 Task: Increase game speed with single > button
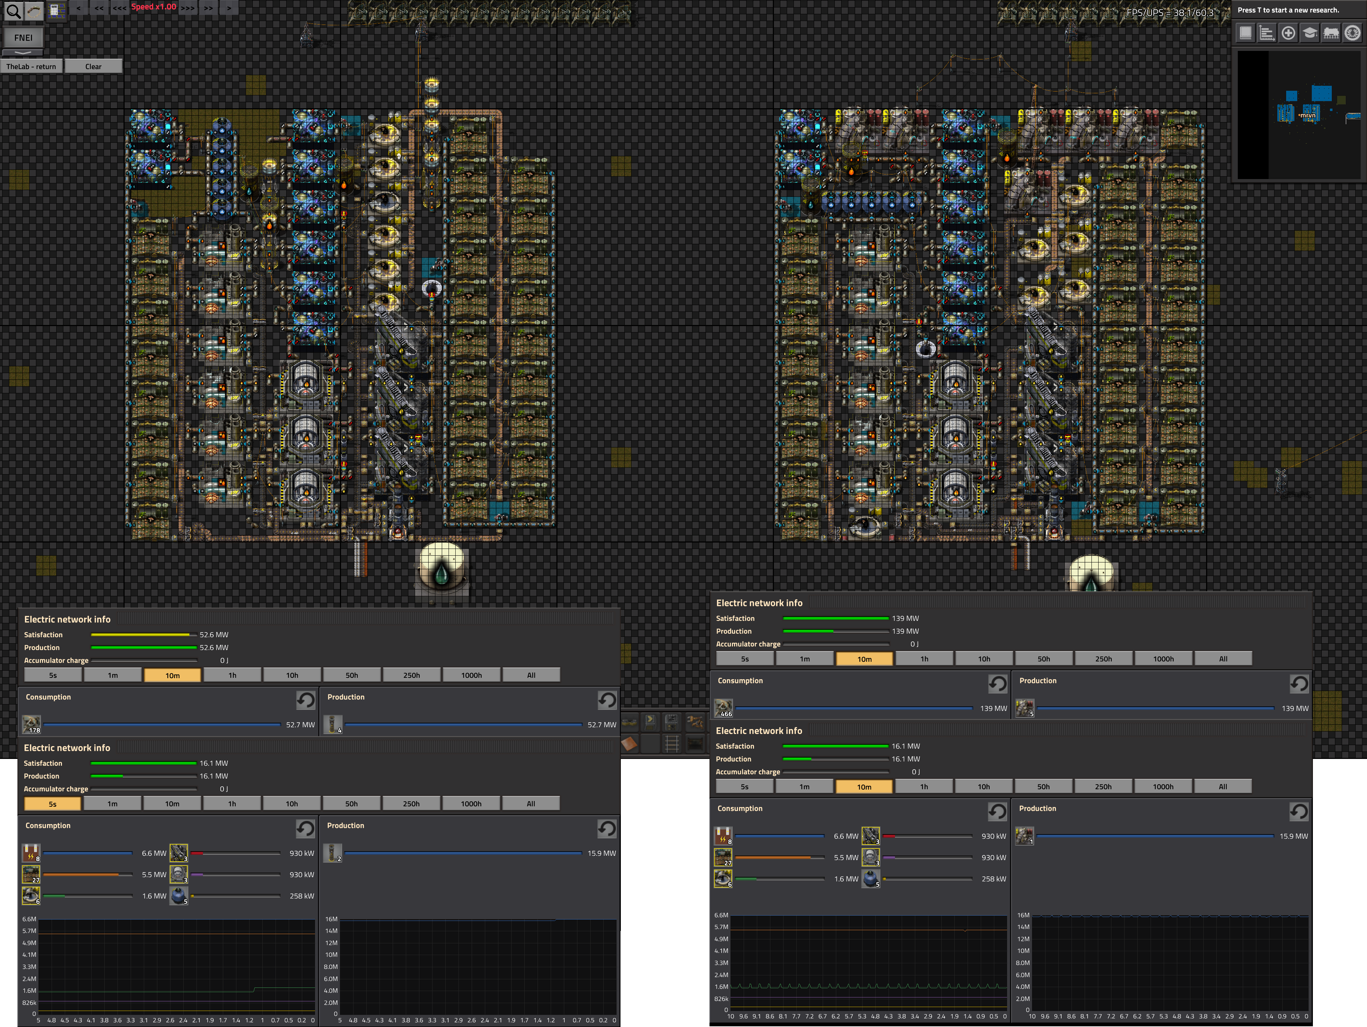229,7
